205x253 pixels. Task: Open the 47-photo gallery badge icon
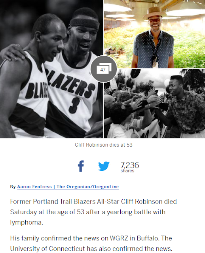click(104, 69)
